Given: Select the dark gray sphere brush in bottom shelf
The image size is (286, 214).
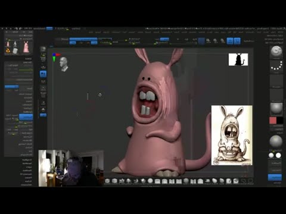Looking at the screenshot, I should pos(186,181).
